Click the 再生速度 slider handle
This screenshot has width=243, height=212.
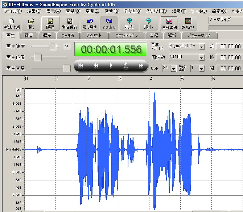(x=53, y=47)
